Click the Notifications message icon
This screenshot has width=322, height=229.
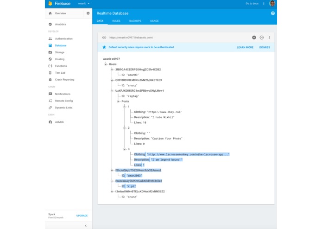50,94
